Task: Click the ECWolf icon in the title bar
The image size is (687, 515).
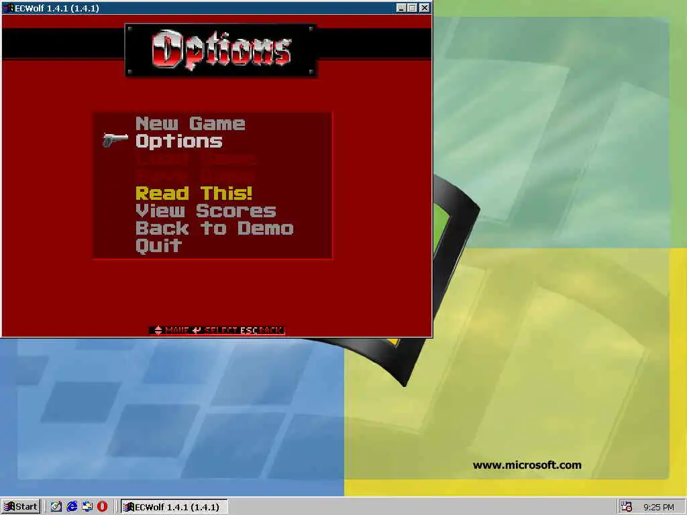Action: coord(8,8)
